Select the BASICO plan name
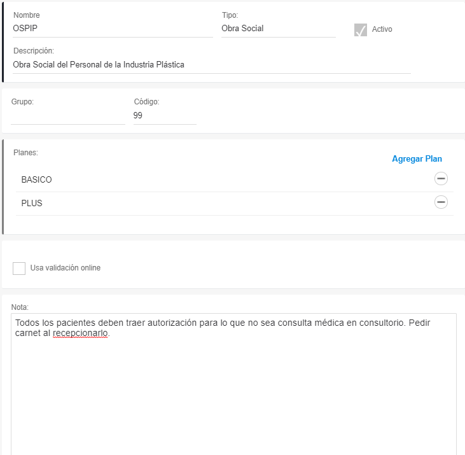 [x=37, y=179]
